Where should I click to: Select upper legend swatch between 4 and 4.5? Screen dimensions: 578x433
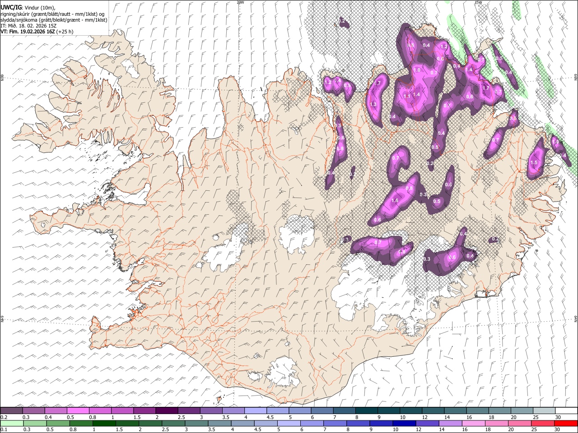256,410
